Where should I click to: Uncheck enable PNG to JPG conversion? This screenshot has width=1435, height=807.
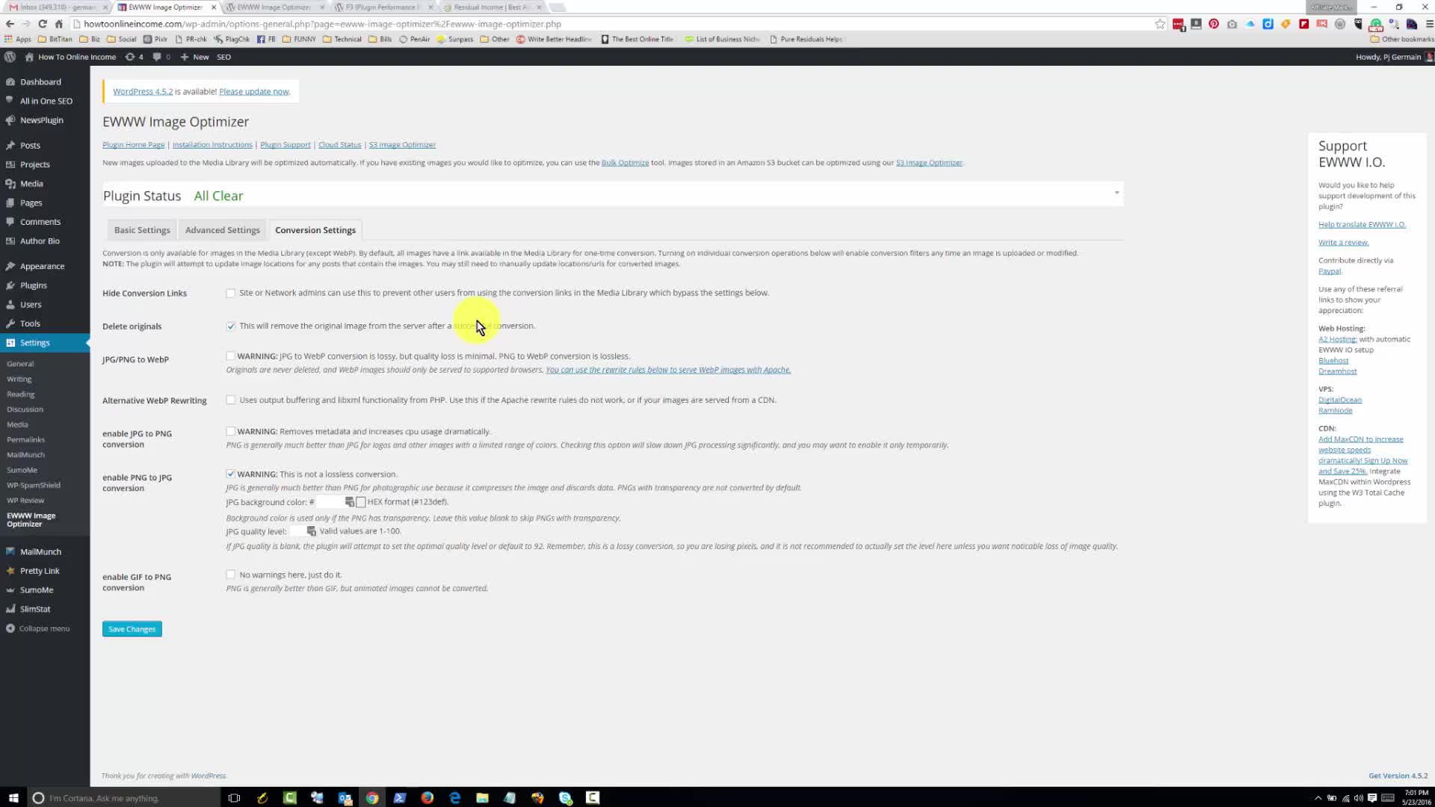[x=231, y=474]
